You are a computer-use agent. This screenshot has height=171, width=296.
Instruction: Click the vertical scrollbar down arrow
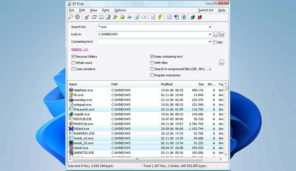[x=226, y=154]
